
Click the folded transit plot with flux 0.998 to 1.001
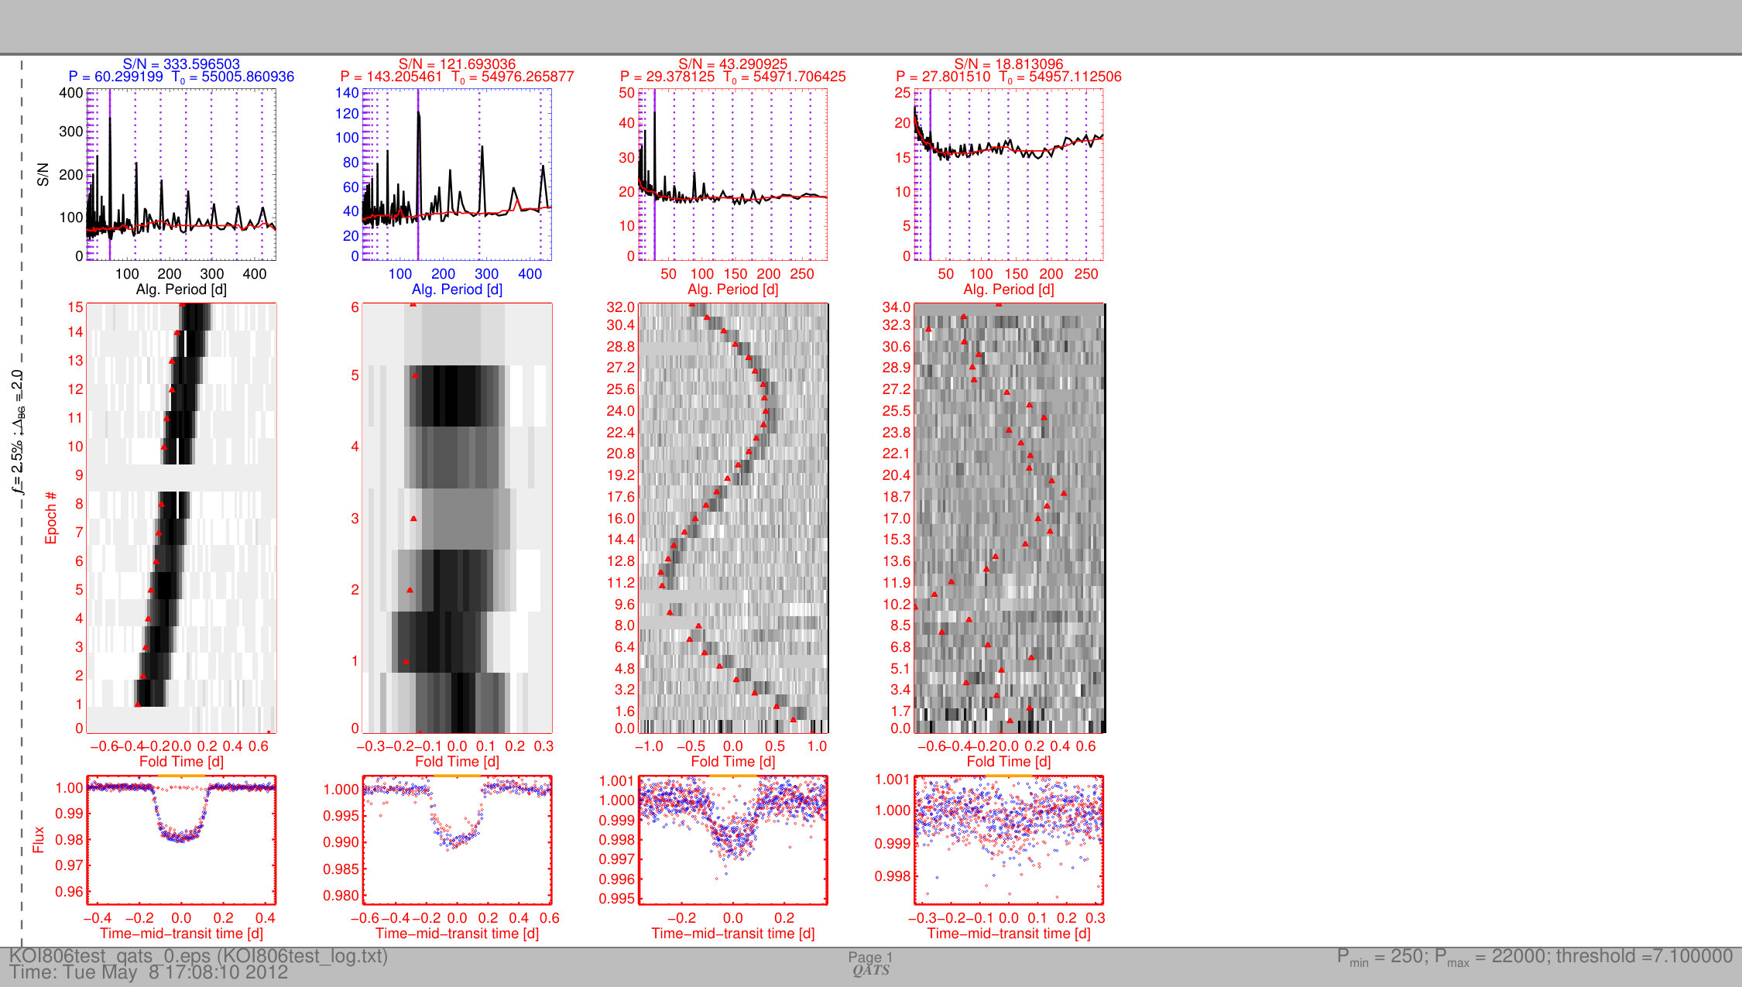coord(1008,840)
